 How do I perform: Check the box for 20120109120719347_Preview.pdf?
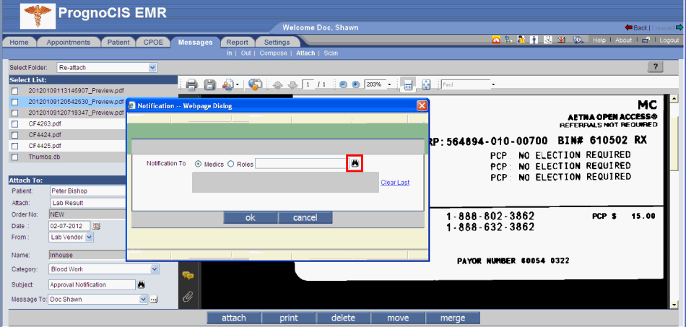tap(15, 113)
